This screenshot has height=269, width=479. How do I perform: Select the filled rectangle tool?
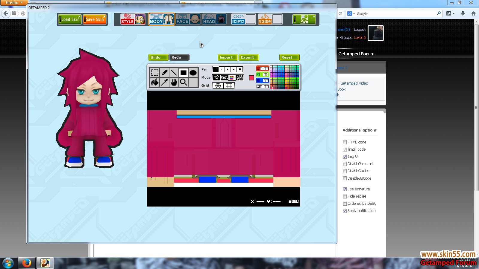click(184, 73)
